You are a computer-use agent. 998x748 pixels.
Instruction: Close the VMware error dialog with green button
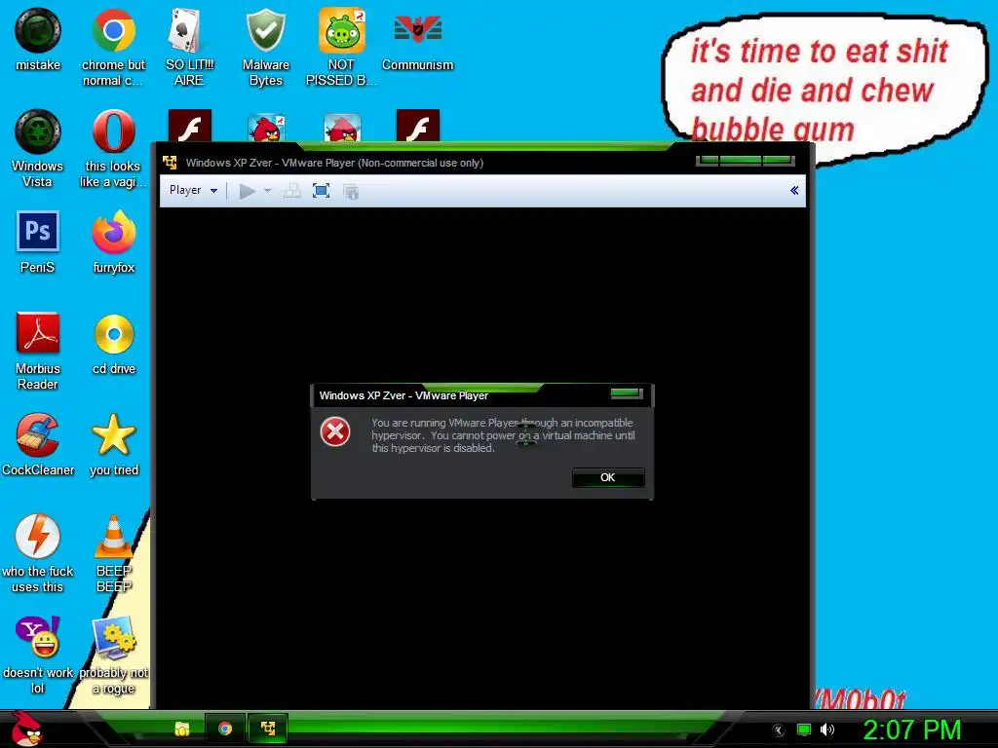click(x=626, y=393)
